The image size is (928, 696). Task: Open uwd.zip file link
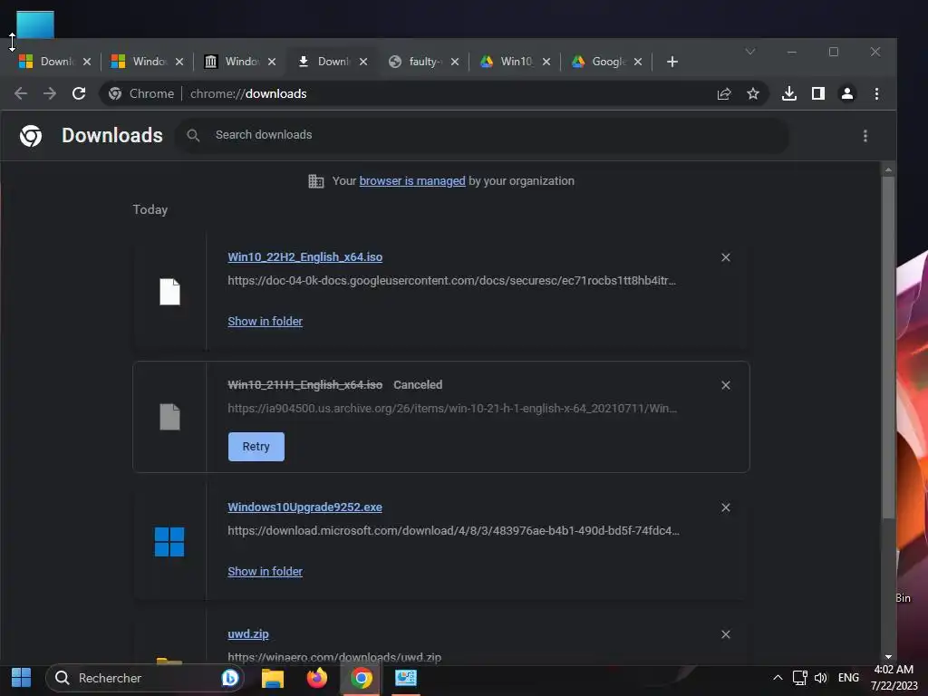(248, 633)
